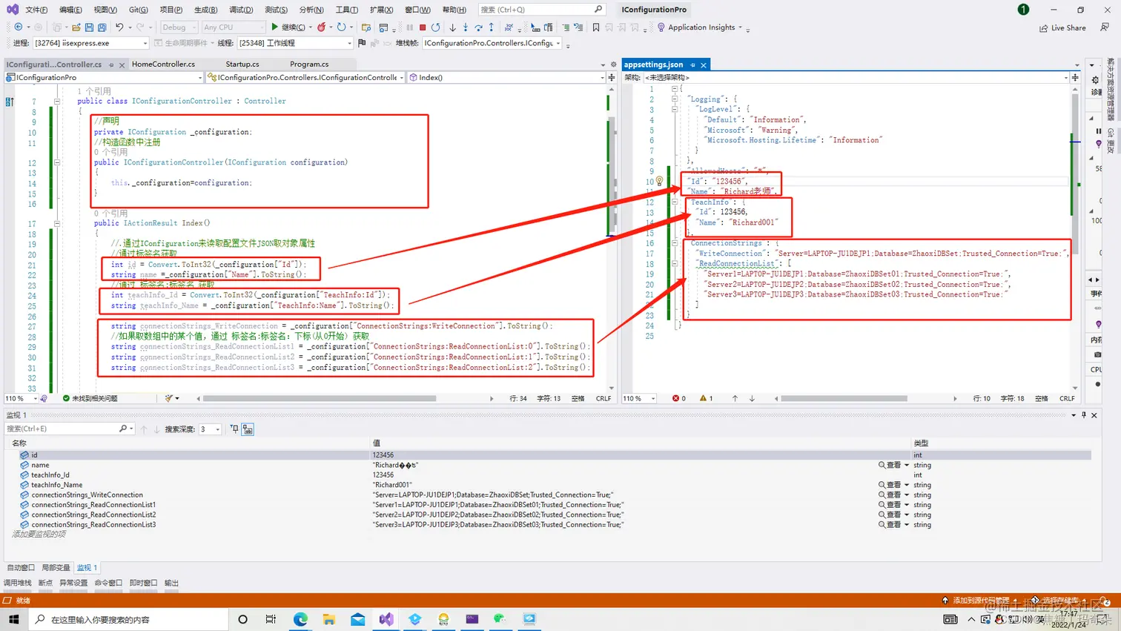Toggle pin on the appsettings.json tab

pyautogui.click(x=692, y=65)
